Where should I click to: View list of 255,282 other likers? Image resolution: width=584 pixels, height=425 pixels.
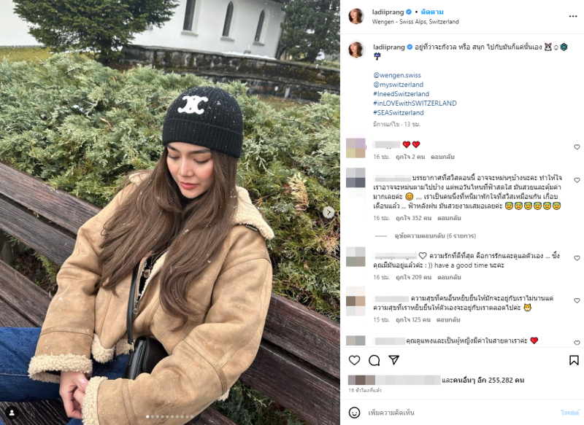pyautogui.click(x=483, y=380)
